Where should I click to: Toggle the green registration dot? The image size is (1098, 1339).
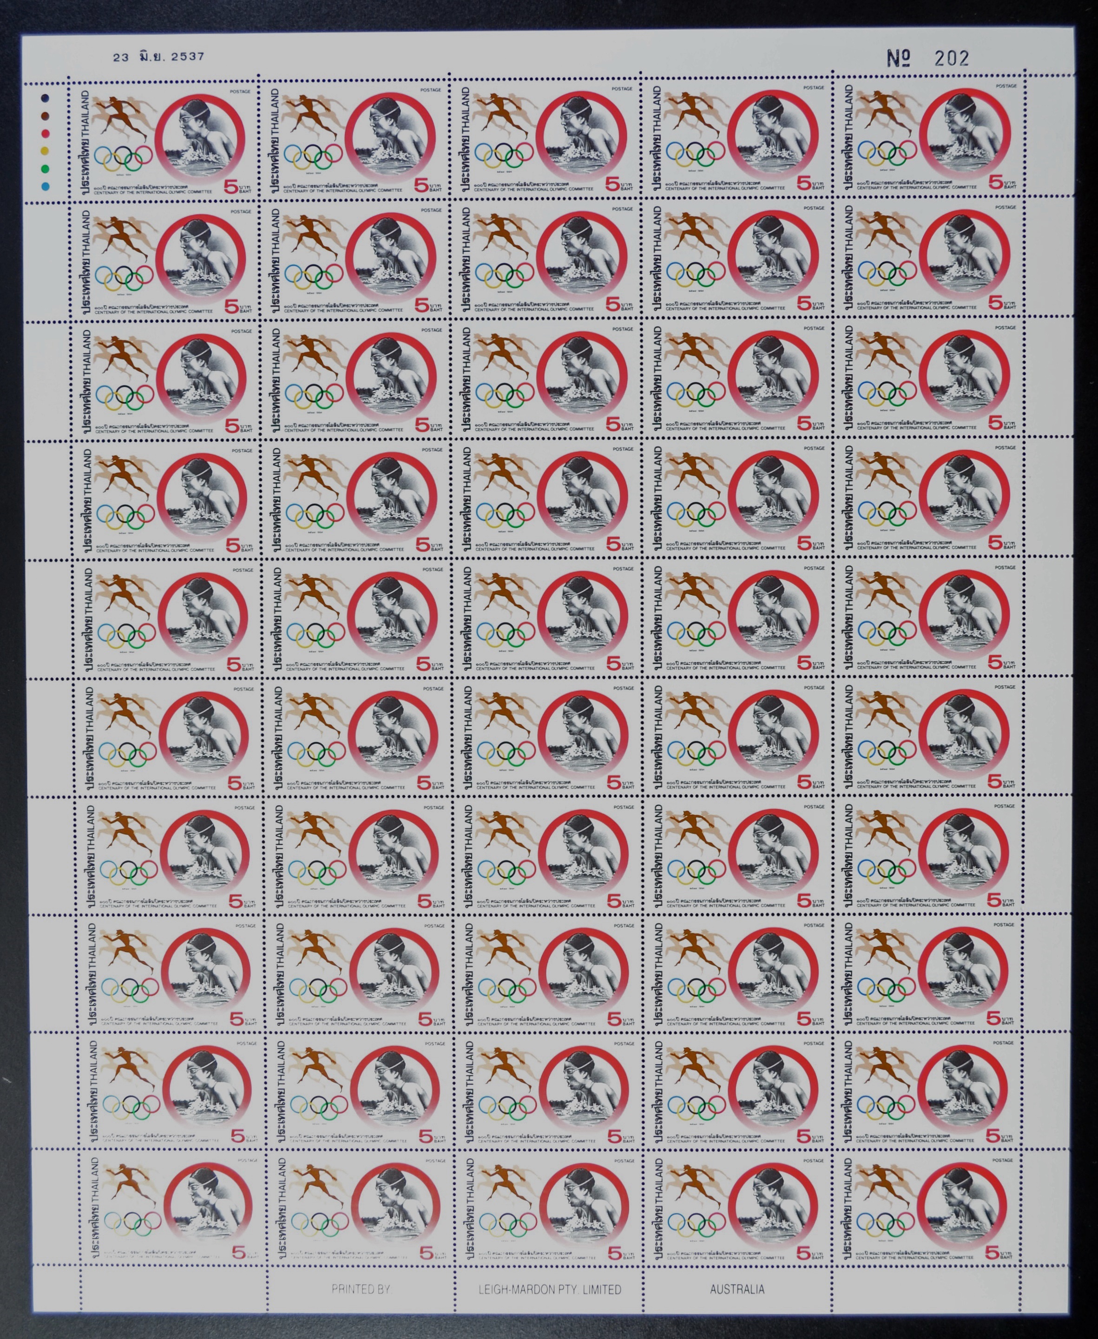(46, 168)
